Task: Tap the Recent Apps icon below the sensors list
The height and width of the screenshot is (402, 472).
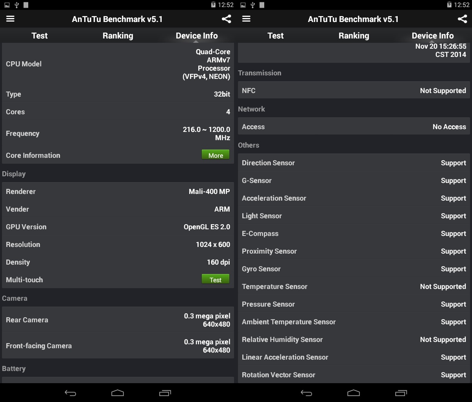Action: [x=401, y=393]
